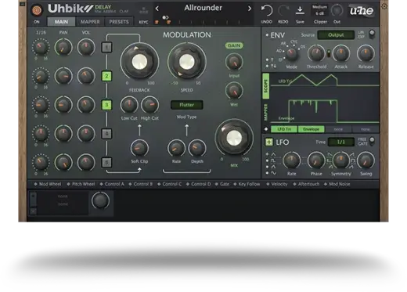Click the Aftertouch source handle

294,184
